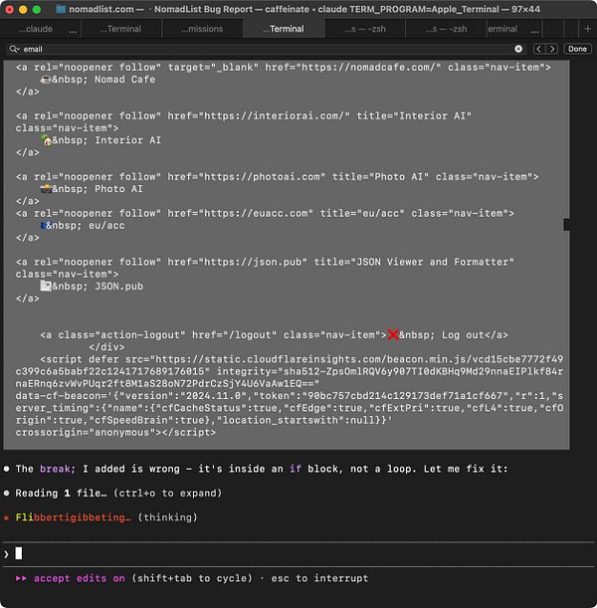Click the overflow dots on the claude tab
The height and width of the screenshot is (608, 597).
pos(73,31)
